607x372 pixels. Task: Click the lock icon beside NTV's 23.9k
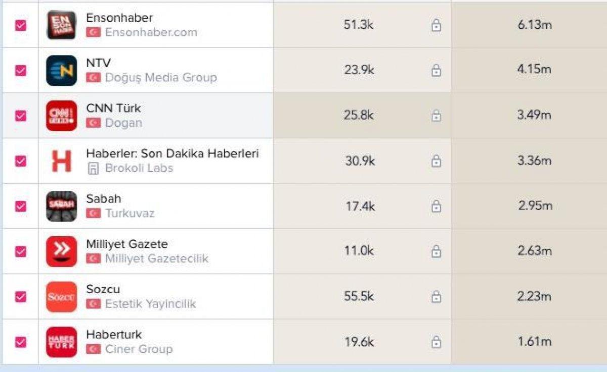[x=436, y=71]
